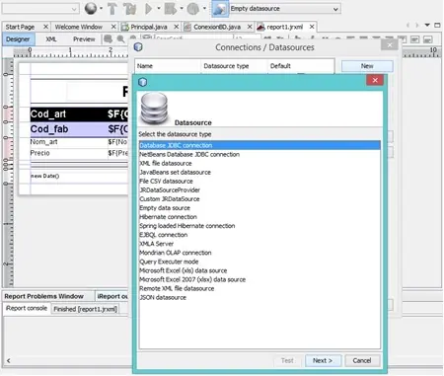Expand the Profile Project dropdown arrow
The height and width of the screenshot is (376, 444).
(204, 8)
